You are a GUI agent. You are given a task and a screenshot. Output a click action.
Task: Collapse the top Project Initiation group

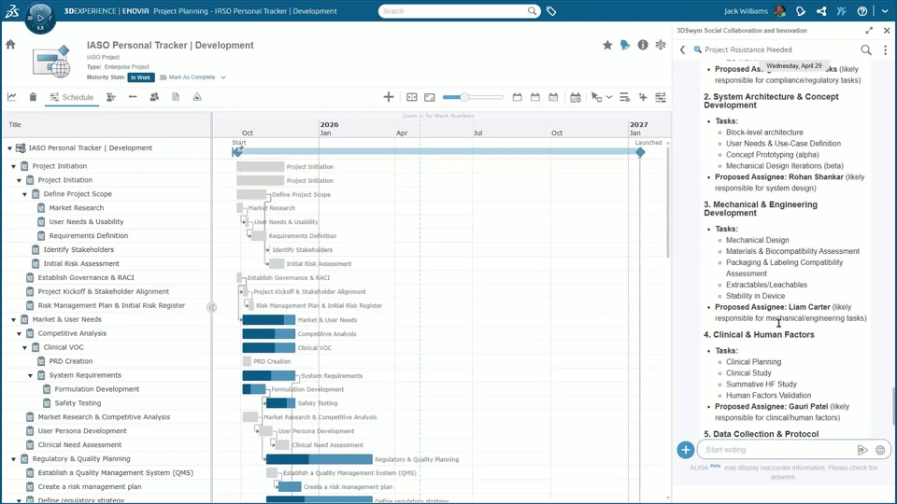14,166
